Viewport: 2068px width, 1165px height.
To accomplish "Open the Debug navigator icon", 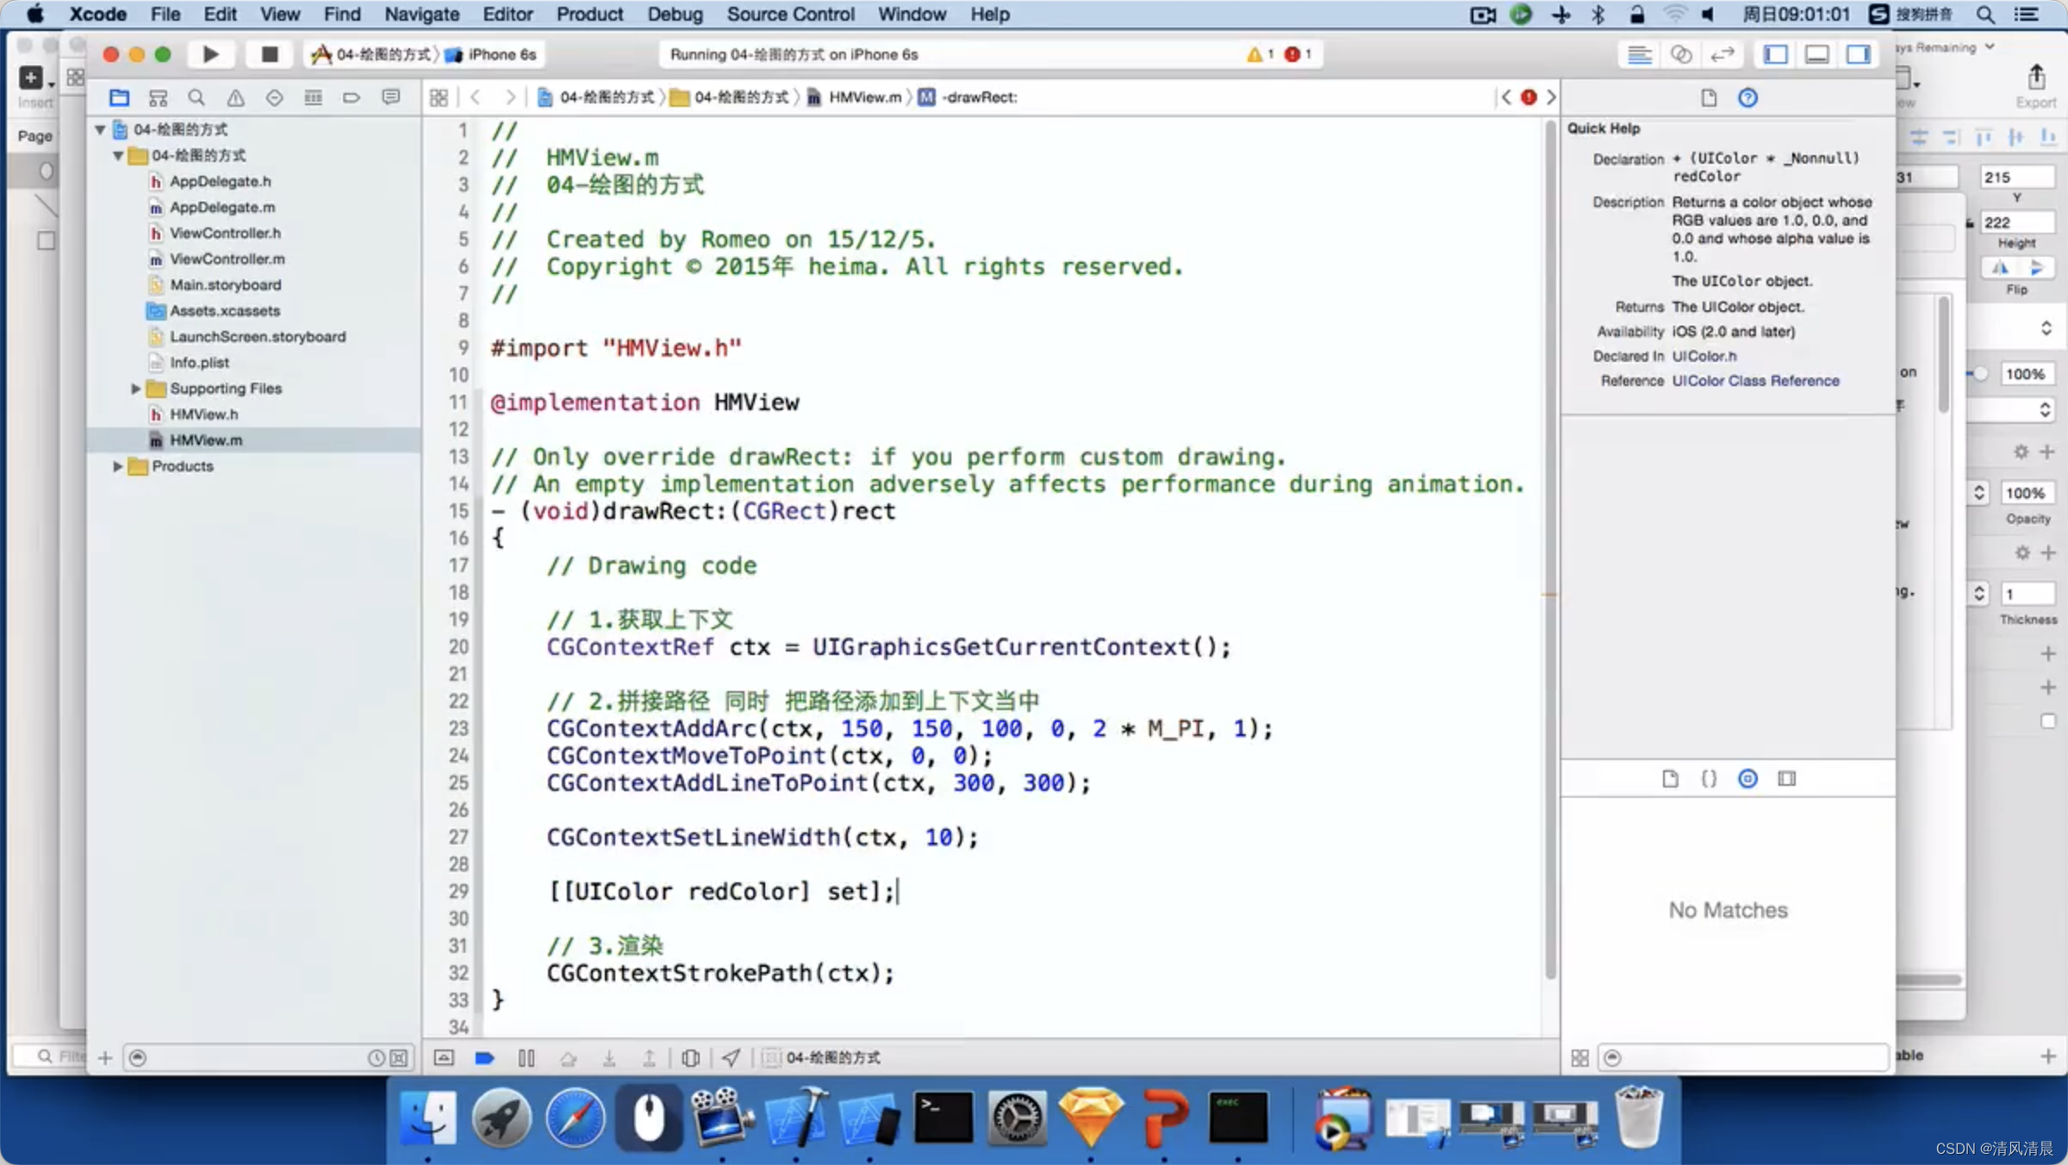I will [x=313, y=97].
